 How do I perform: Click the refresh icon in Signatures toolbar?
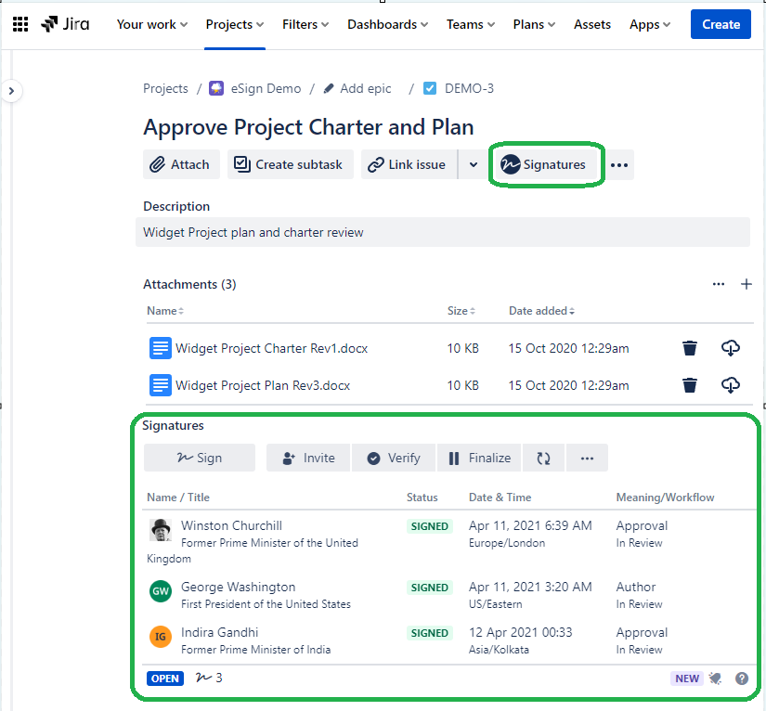click(x=543, y=458)
